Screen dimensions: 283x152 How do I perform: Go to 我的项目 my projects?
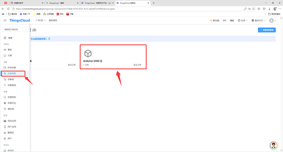click(x=52, y=20)
